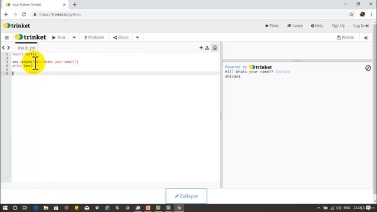Click the Remix button

click(x=346, y=37)
